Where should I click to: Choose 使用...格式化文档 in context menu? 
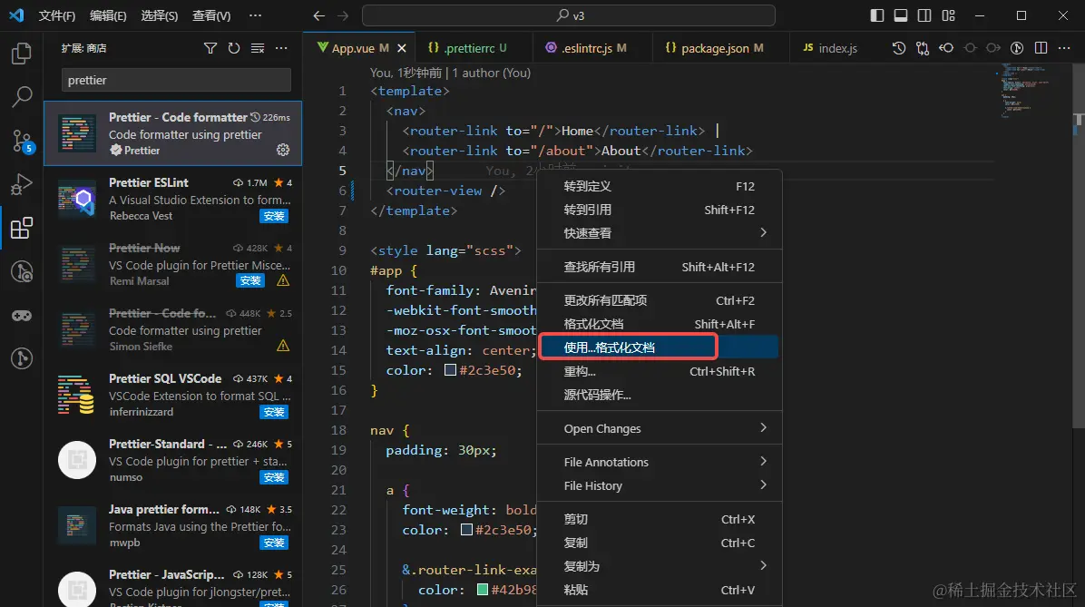coord(660,348)
